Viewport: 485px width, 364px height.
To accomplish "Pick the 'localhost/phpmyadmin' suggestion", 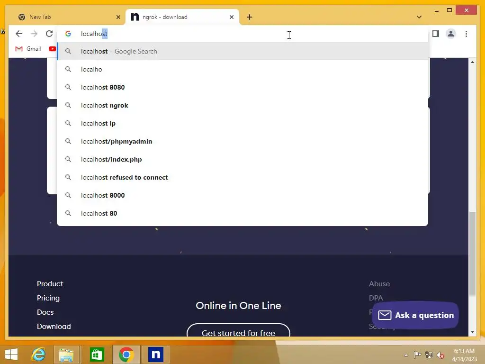I will coord(242,141).
